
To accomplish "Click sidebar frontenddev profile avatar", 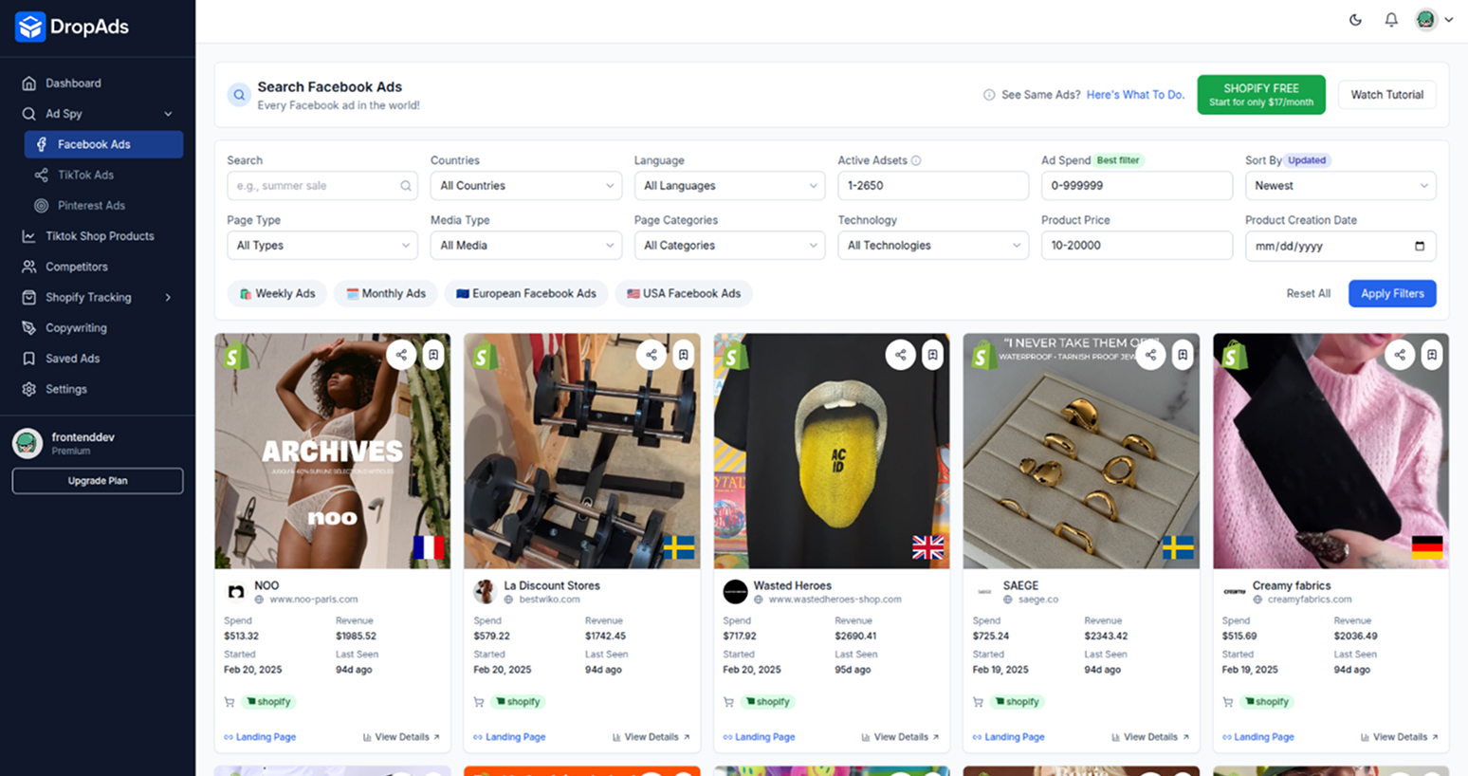I will click(28, 443).
